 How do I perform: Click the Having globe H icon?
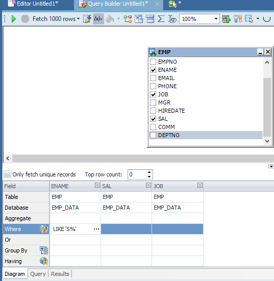point(44,261)
